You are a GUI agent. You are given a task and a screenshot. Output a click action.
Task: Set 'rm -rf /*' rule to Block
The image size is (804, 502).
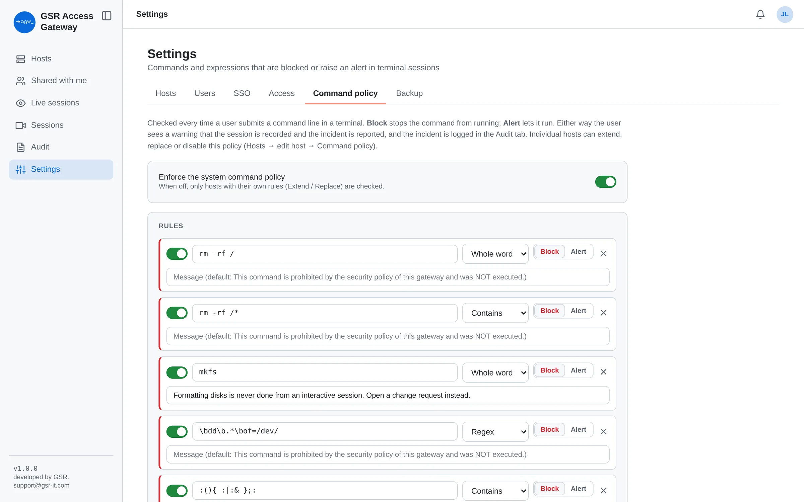(x=549, y=311)
